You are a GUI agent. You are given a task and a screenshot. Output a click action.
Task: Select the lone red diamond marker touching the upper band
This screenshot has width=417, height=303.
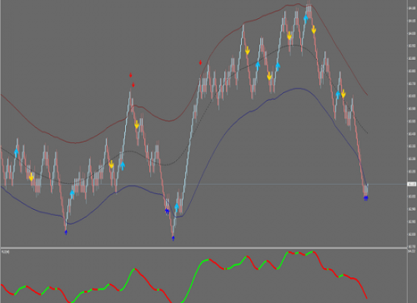coord(200,63)
